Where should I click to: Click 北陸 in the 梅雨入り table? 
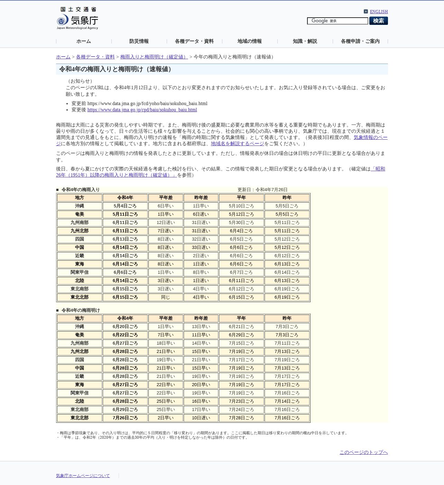(x=80, y=281)
